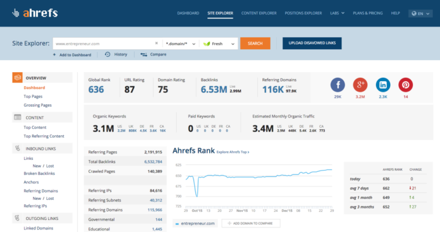Click the Inbound Links section header
The image size is (440, 232).
pyautogui.click(x=42, y=148)
